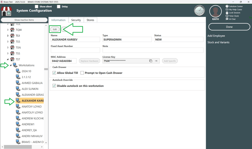The image size is (252, 149).
Task: Click the MAC Address field
Action: (64, 61)
